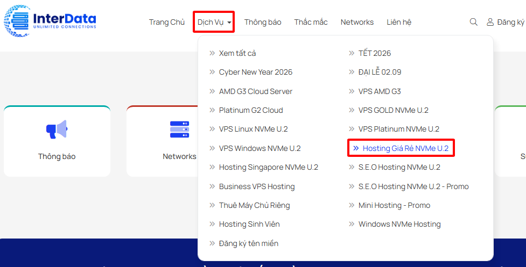Screen dimensions: 526x267
Task: Open the Thông báo card
Action: 57,141
